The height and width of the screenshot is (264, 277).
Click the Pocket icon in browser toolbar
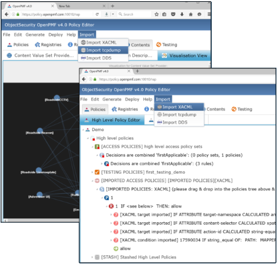173,14
